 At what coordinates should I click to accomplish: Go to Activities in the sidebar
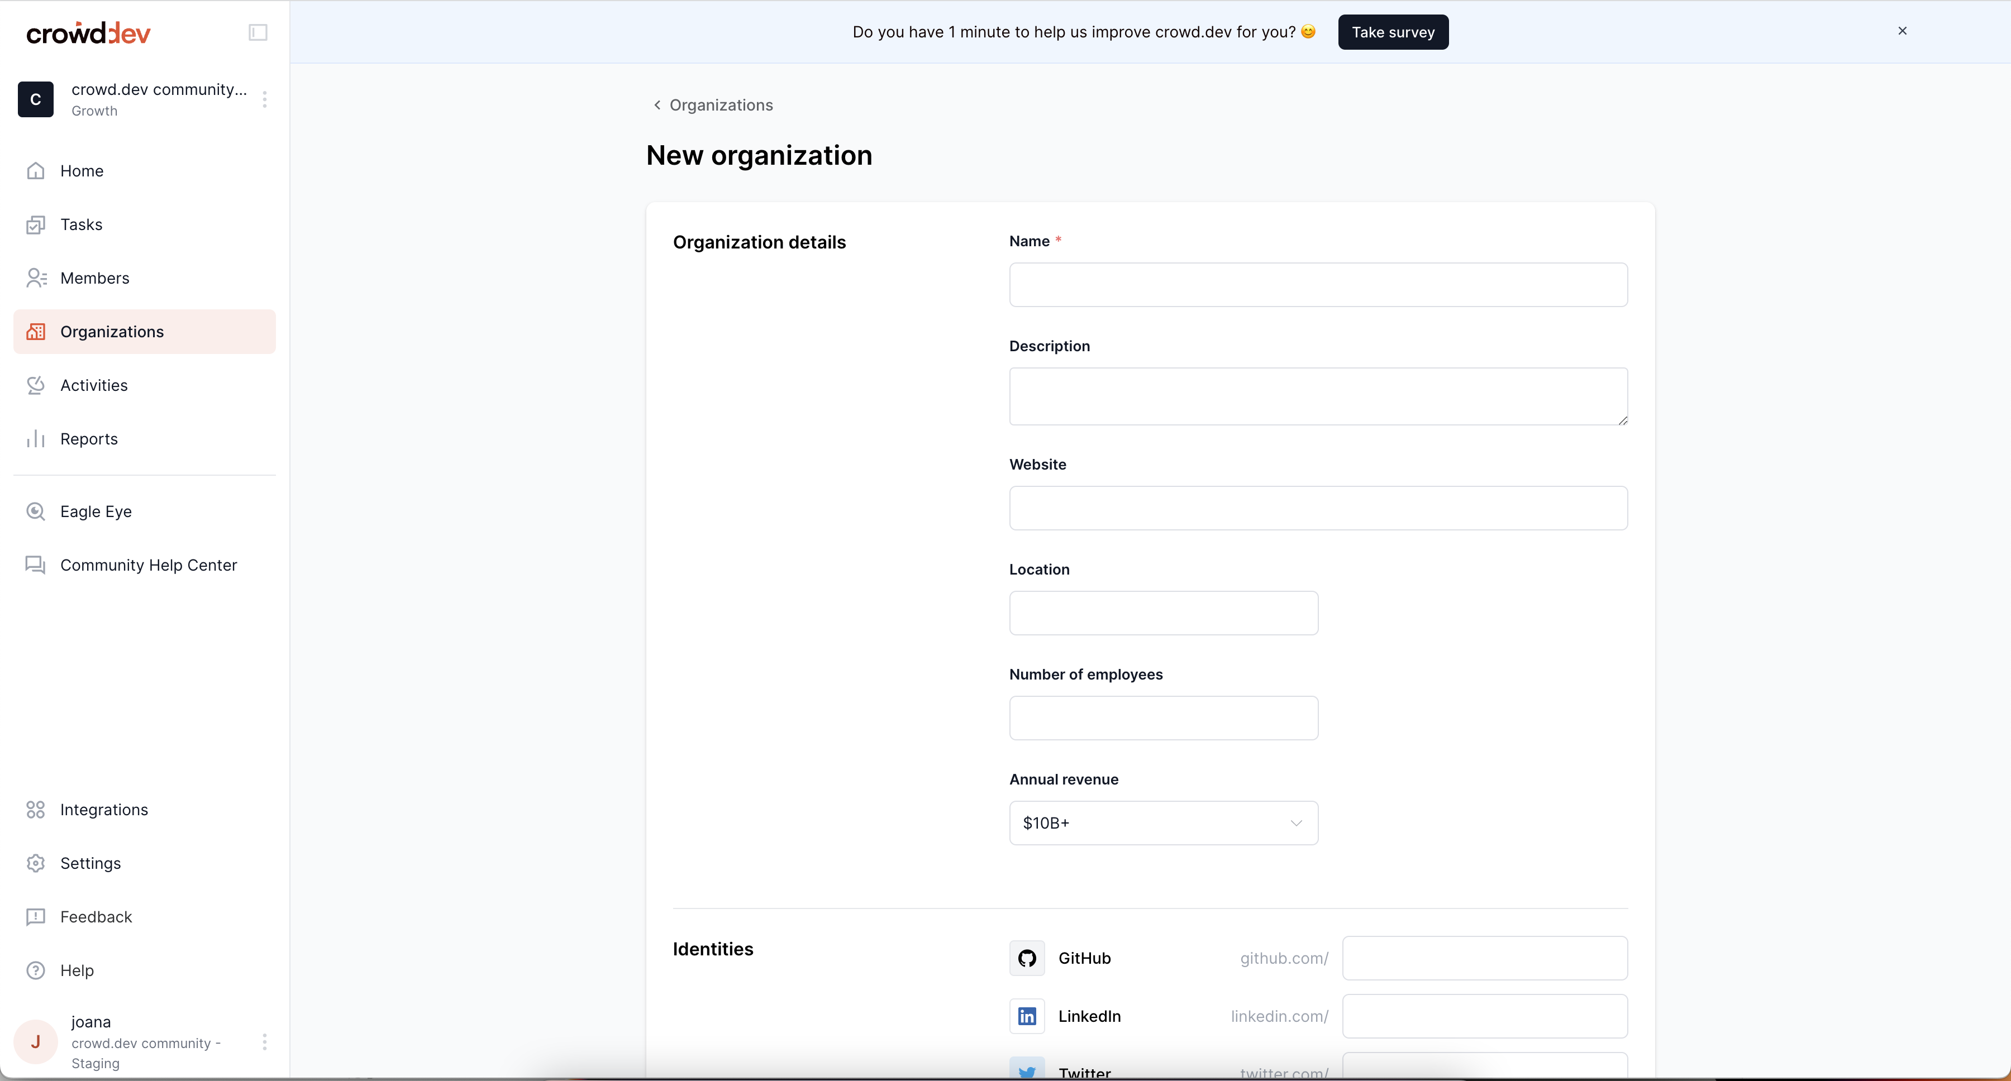point(94,386)
